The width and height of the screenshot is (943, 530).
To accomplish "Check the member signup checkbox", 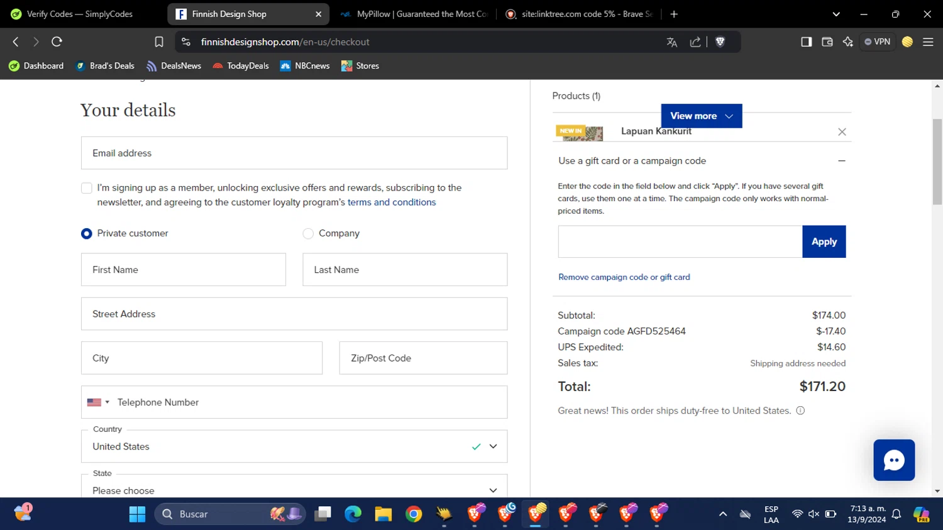I will (87, 188).
